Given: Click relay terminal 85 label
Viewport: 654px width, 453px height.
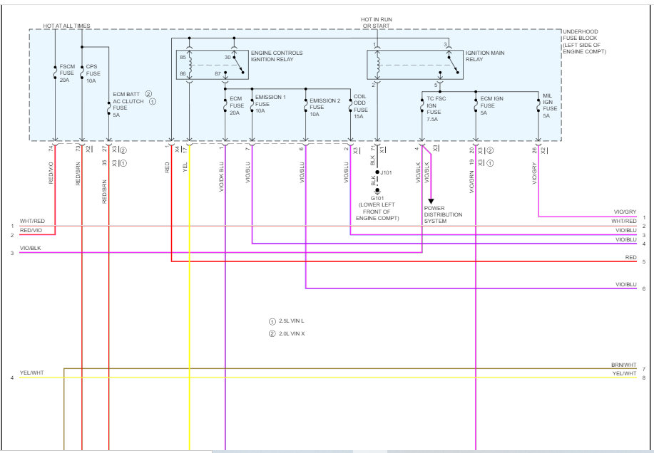Looking at the screenshot, I should 183,58.
